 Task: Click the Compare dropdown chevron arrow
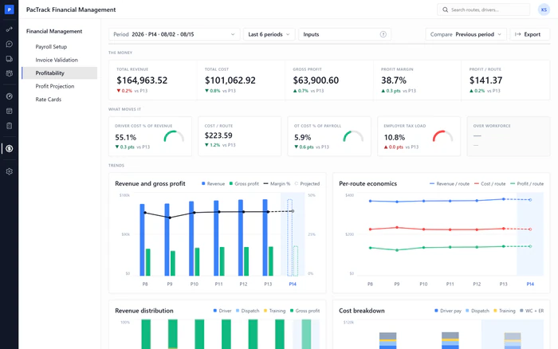coord(499,34)
